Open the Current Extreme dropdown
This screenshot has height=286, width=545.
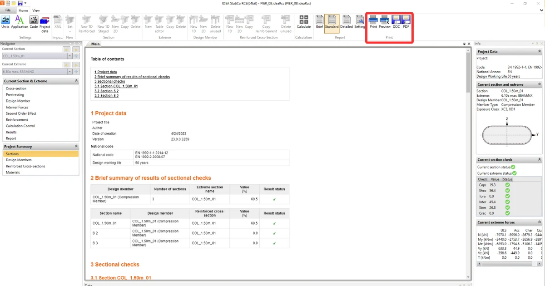(x=69, y=71)
